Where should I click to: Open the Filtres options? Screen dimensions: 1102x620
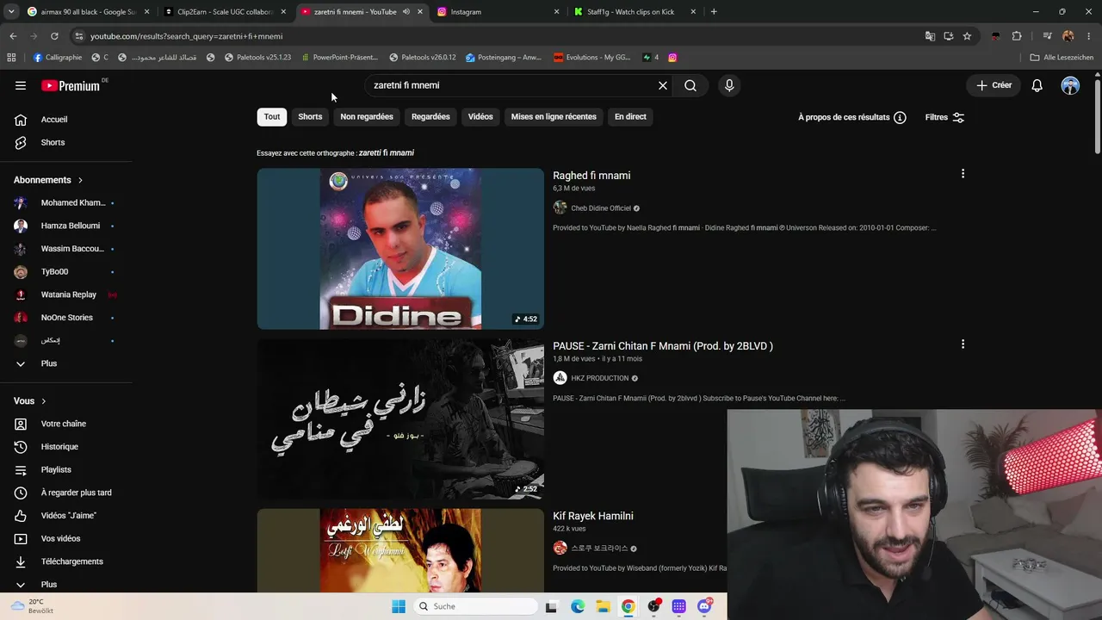944,117
